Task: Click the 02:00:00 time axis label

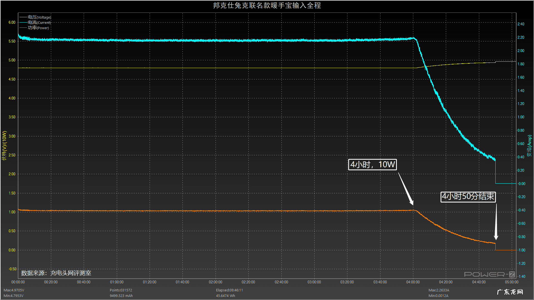Action: point(215,282)
